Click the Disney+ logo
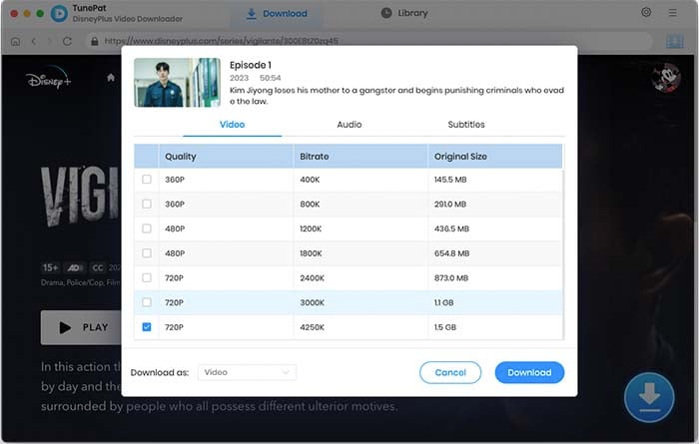The image size is (699, 444). [48, 79]
